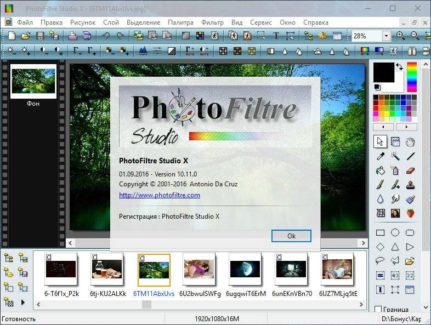This screenshot has width=431, height=325.
Task: Show previous palette colors arrow
Action: point(383,127)
